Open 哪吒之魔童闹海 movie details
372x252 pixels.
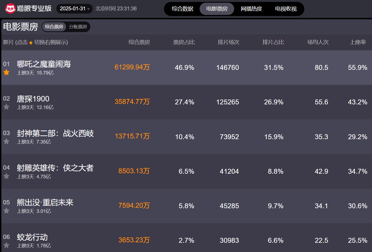[x=43, y=64]
